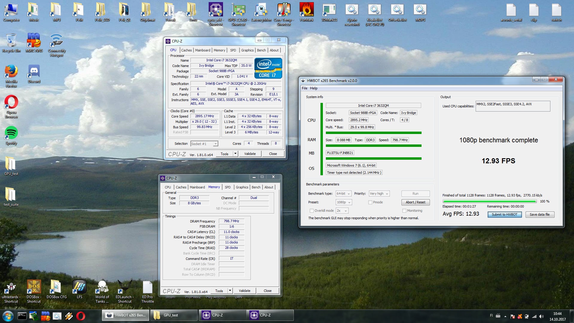Viewport: 574px width, 323px height.
Task: Click the Abort / Reset button
Action: coord(415,202)
